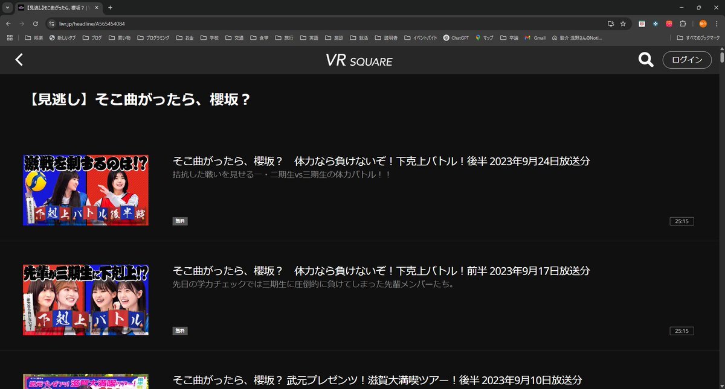
Task: Open the Chrome profile avatar
Action: point(703,24)
